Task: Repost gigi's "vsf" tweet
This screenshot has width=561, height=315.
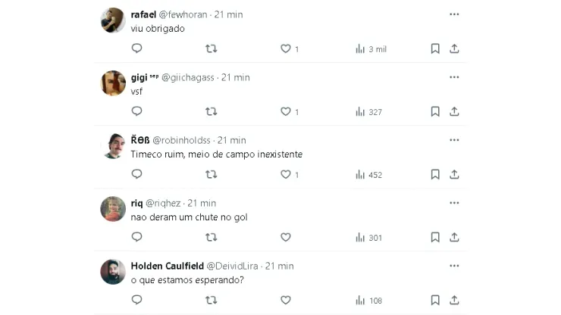Action: pyautogui.click(x=212, y=111)
